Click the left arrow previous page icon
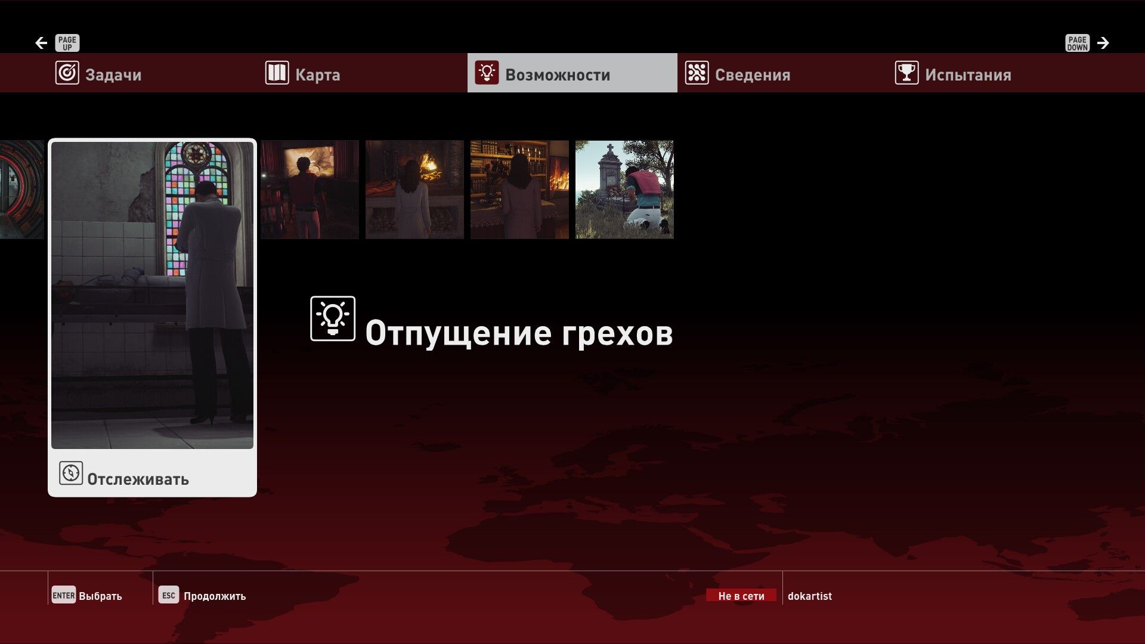1145x644 pixels. [x=41, y=43]
